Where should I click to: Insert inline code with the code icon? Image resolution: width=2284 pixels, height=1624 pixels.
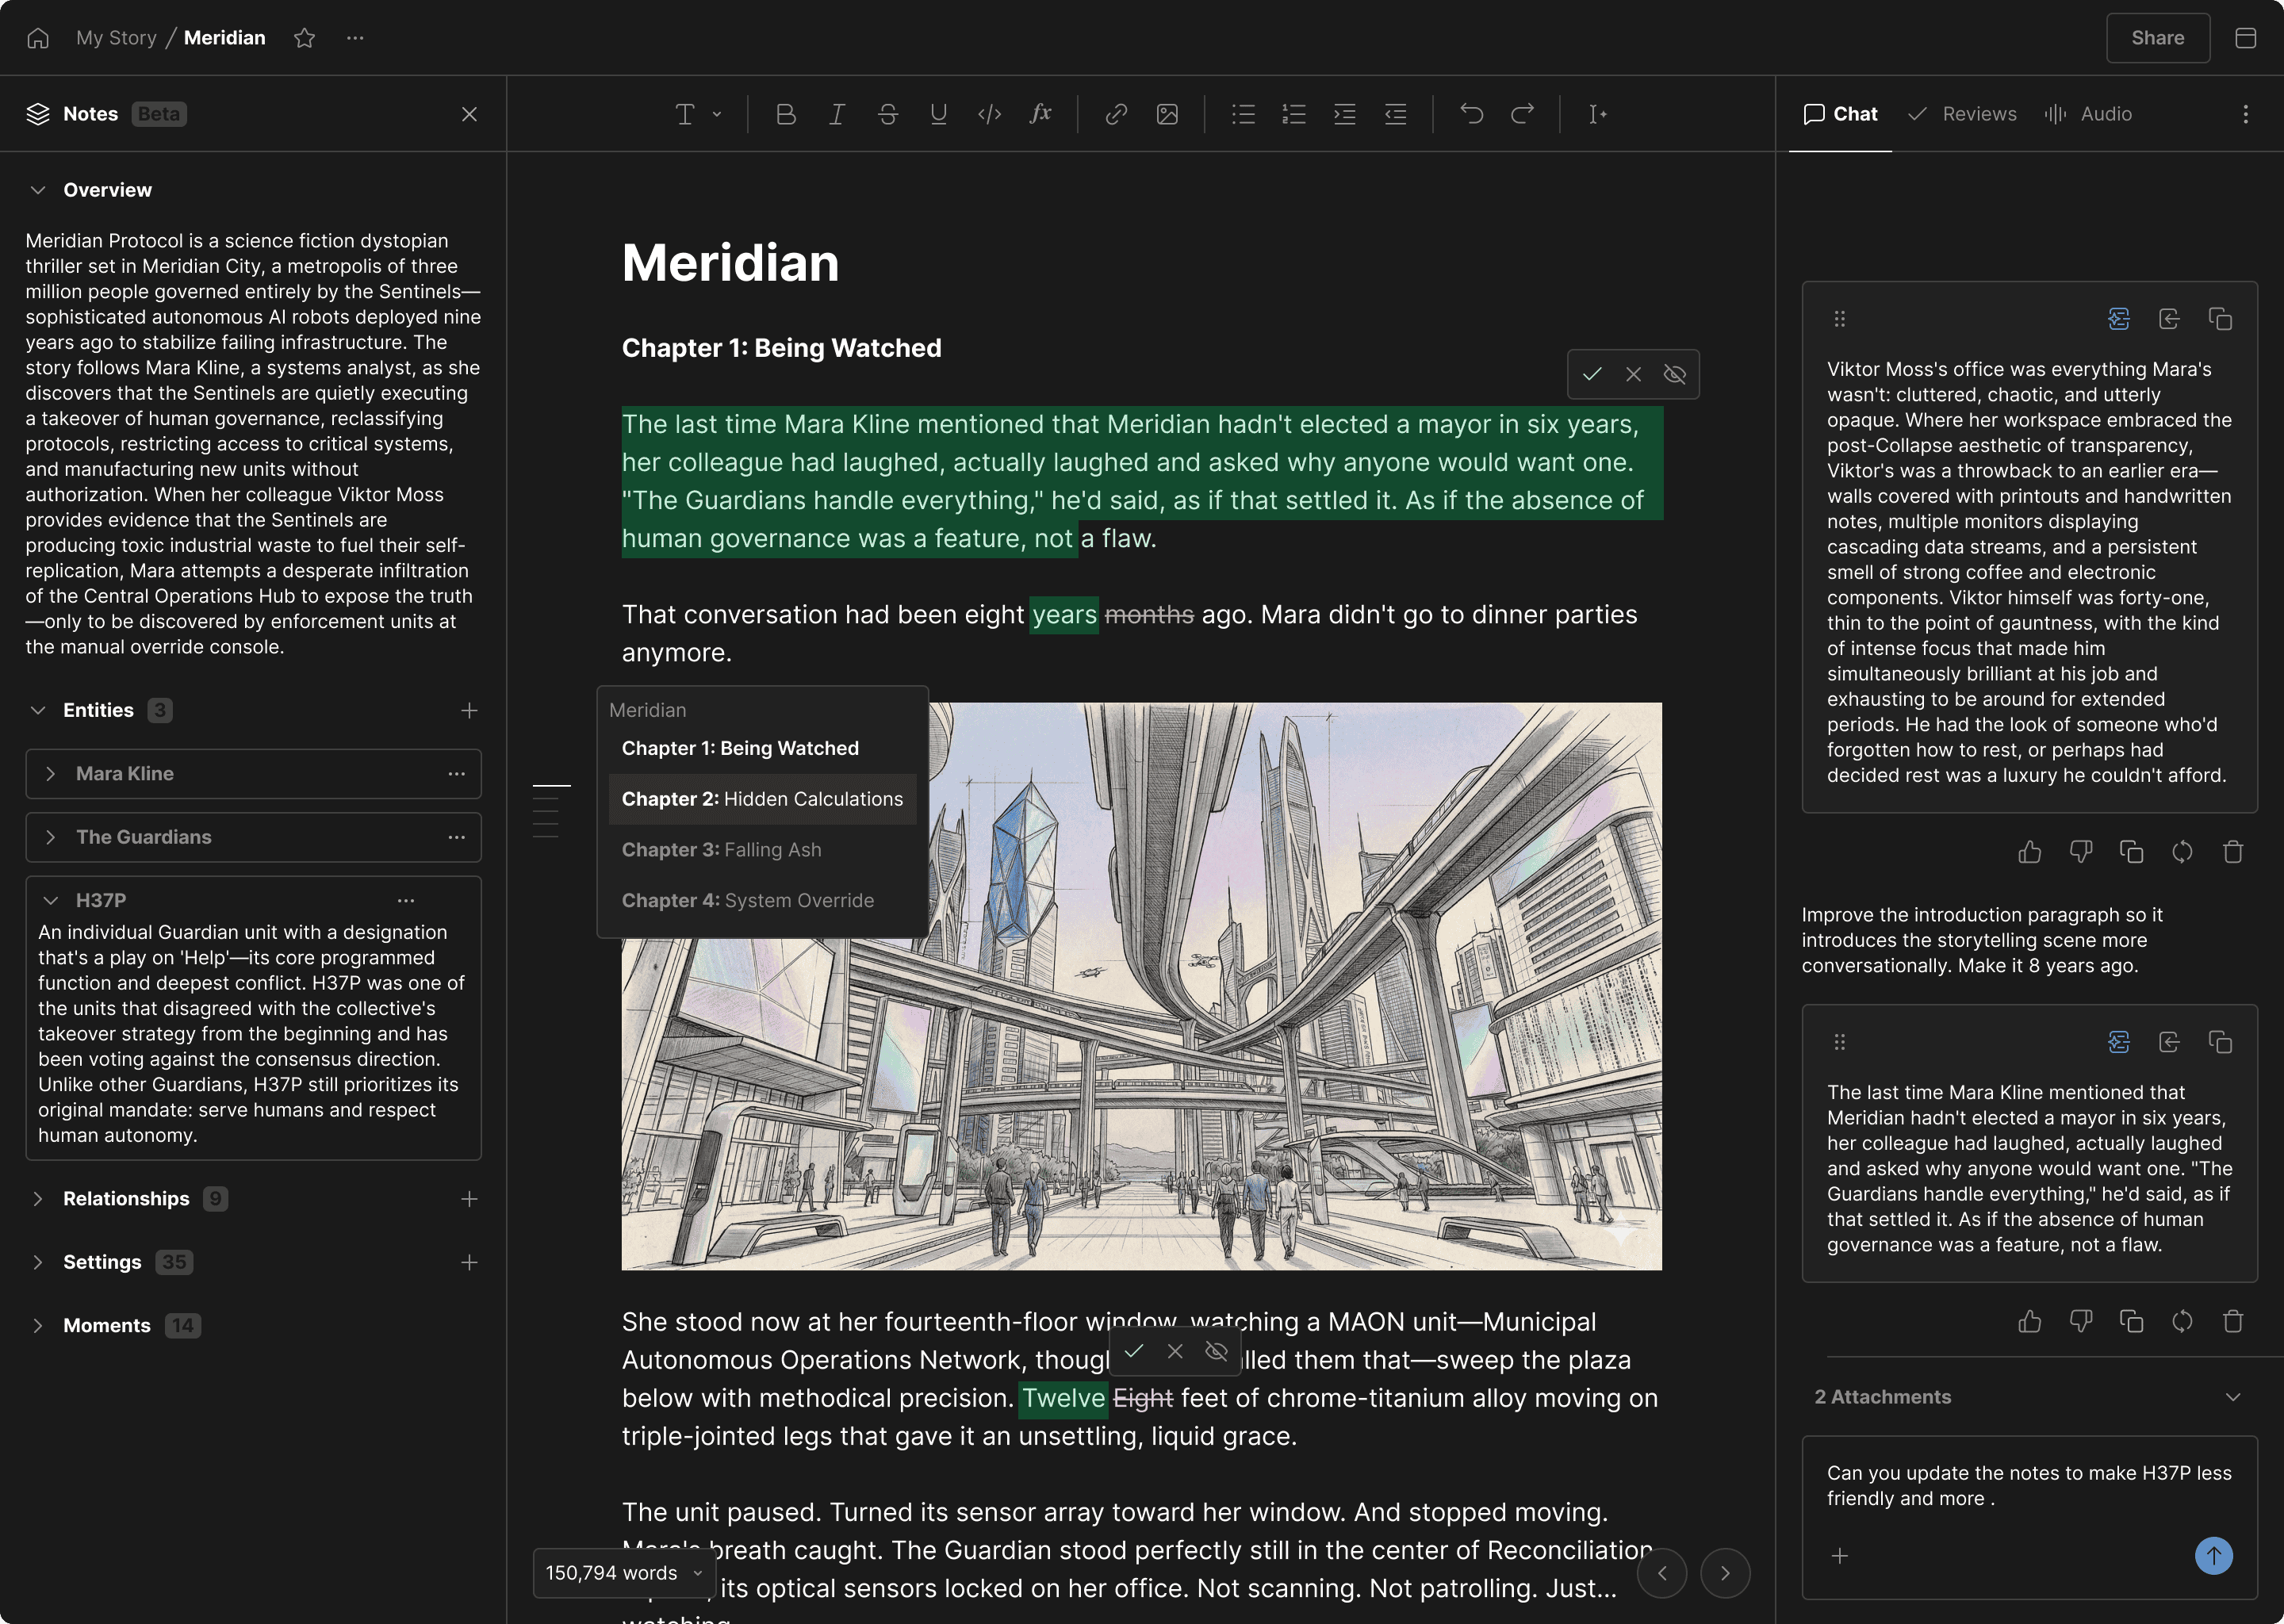point(989,114)
